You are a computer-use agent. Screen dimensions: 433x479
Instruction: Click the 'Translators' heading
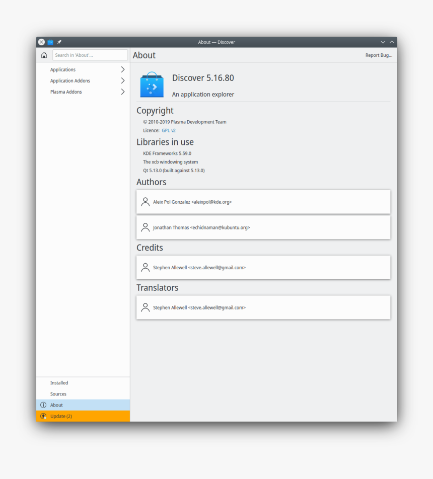coord(158,288)
